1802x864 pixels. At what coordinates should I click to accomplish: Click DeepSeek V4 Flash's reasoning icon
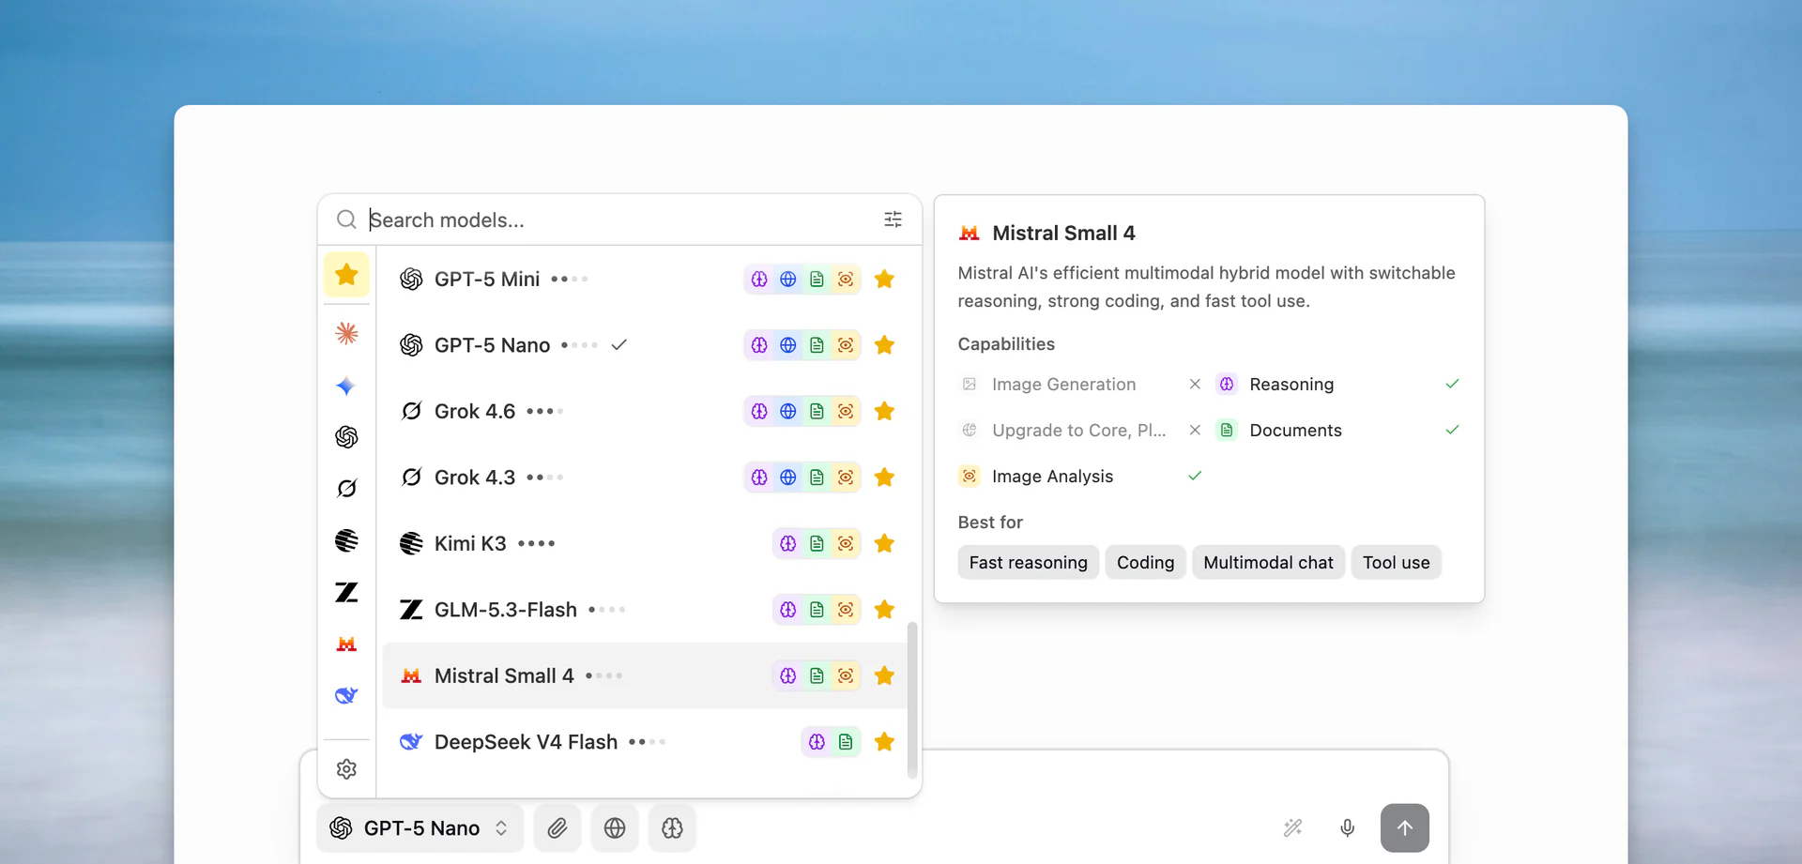pyautogui.click(x=817, y=742)
